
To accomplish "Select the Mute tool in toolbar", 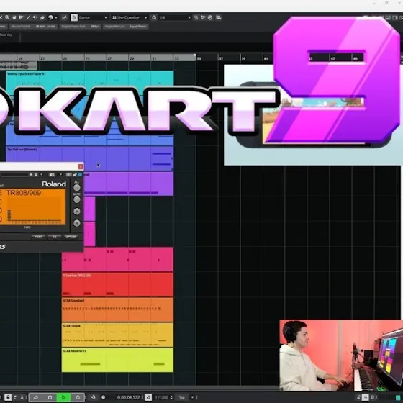I will (1, 17).
